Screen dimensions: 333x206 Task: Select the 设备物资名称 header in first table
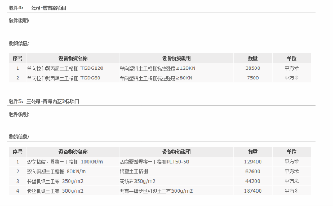pyautogui.click(x=73, y=58)
